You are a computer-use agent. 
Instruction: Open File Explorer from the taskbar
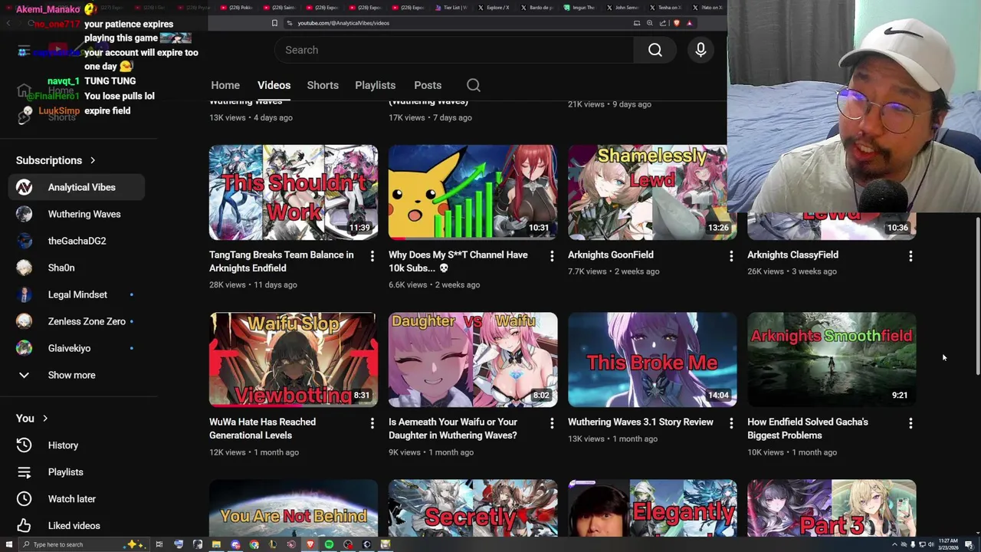pos(216,544)
